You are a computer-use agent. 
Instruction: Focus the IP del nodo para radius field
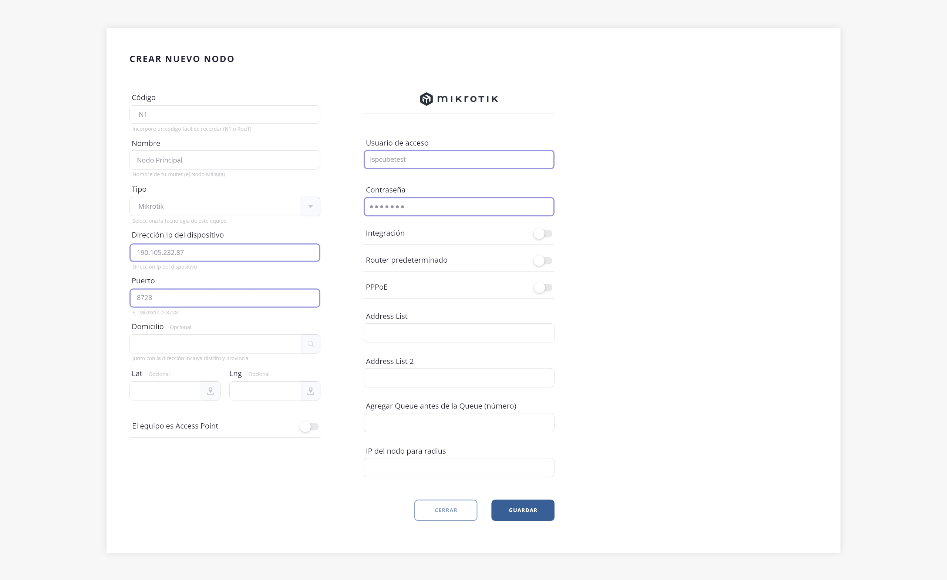pos(458,468)
